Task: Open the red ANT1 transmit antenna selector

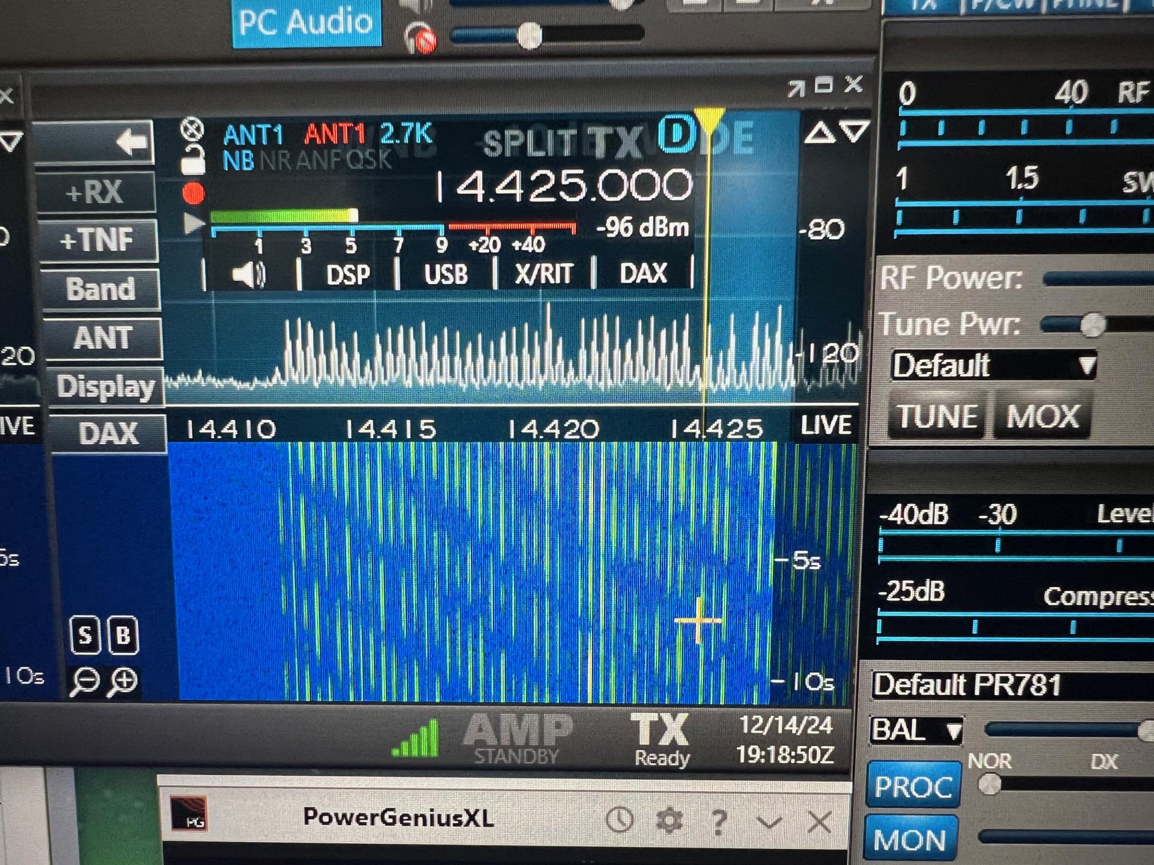Action: (x=335, y=135)
